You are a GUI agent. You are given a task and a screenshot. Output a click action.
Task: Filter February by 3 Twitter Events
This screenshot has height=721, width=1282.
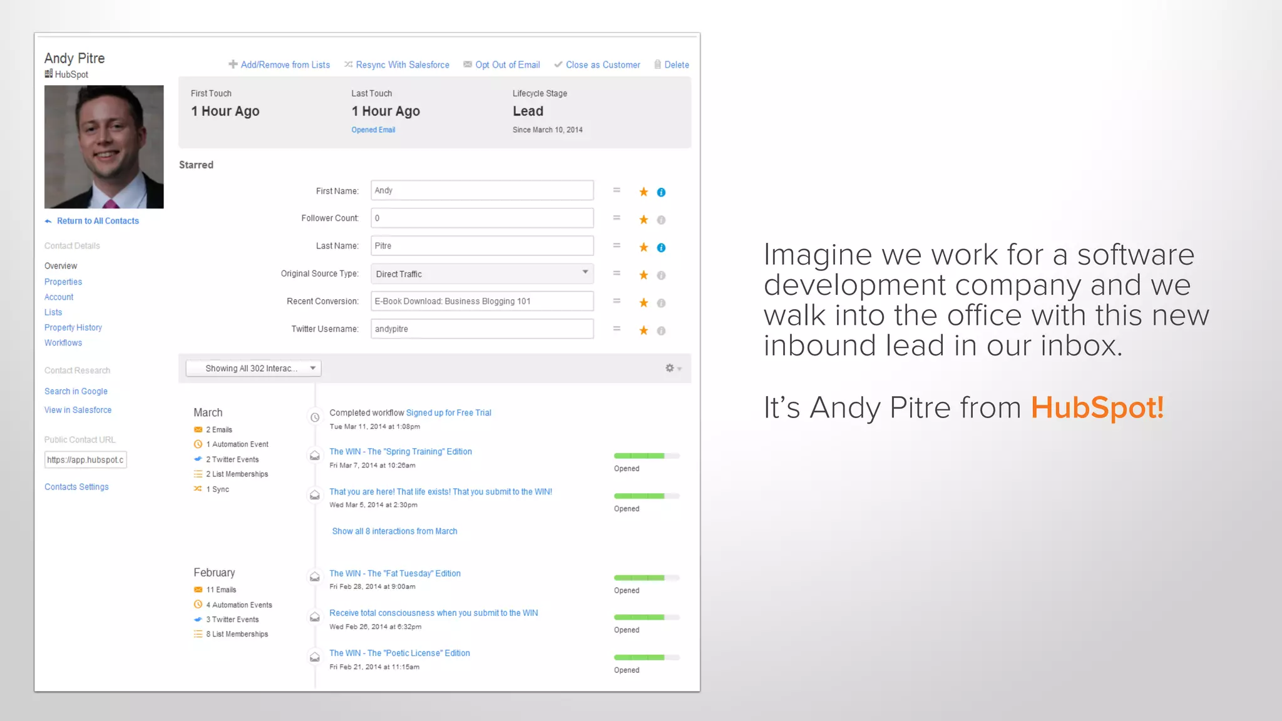tap(226, 620)
